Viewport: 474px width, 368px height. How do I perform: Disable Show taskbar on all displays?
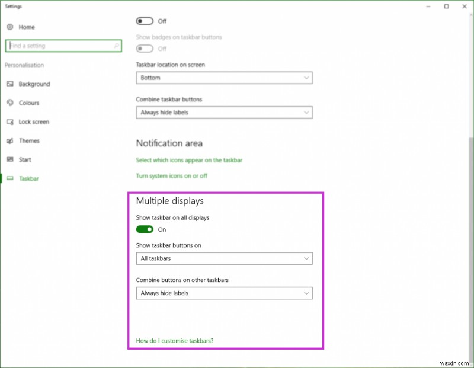(145, 229)
